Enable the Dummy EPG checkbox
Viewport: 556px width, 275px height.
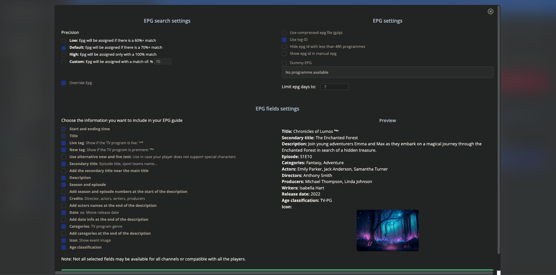click(x=284, y=63)
